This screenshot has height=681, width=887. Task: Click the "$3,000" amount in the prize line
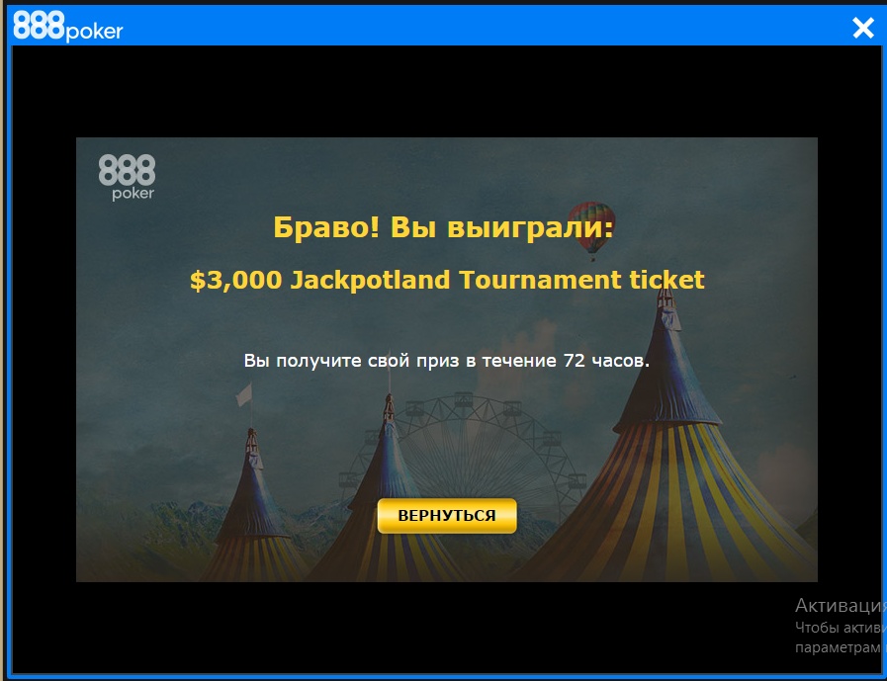point(236,280)
